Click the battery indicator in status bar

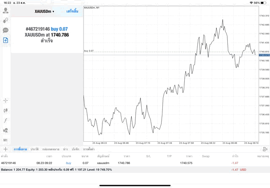coord(262,3)
